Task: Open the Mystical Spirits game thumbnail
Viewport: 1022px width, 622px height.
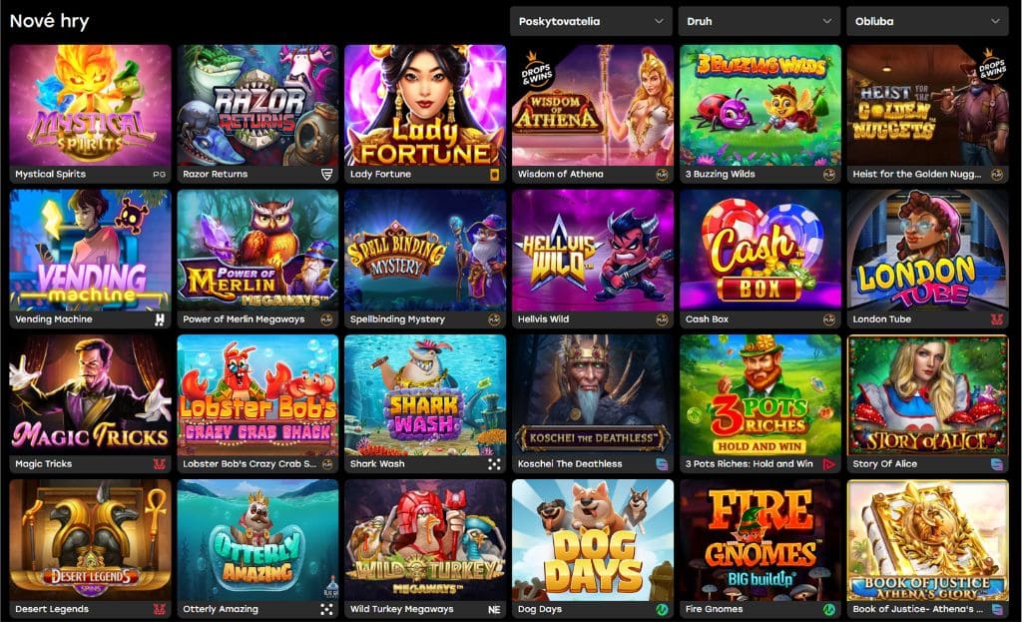Action: (x=90, y=105)
